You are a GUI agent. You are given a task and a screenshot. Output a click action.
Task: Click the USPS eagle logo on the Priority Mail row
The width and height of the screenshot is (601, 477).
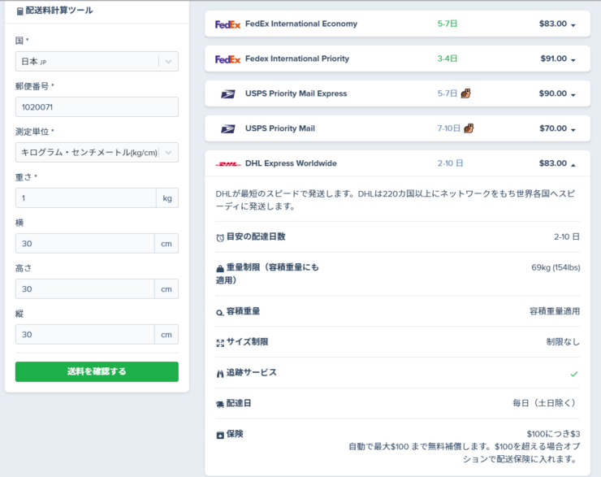[228, 129]
